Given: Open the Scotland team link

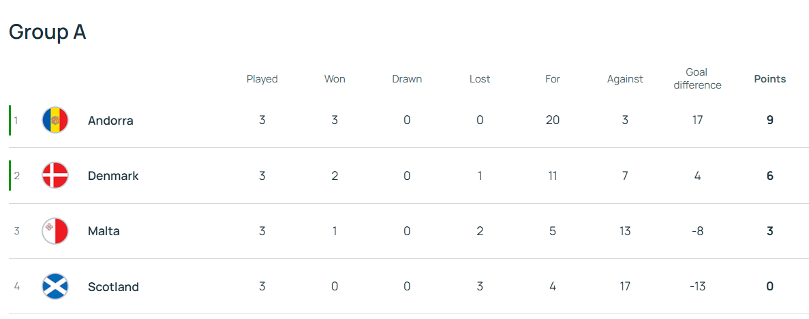Looking at the screenshot, I should click(113, 287).
